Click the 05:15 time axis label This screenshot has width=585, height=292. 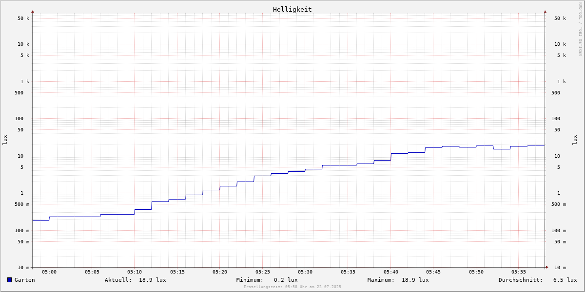(x=177, y=272)
